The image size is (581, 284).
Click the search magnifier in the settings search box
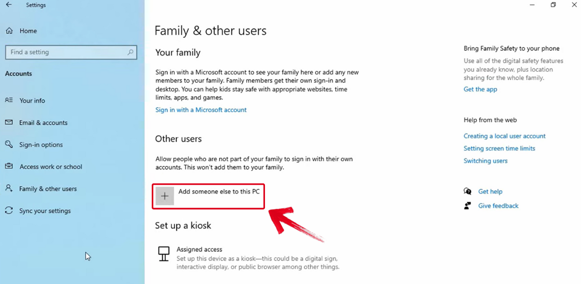click(131, 52)
